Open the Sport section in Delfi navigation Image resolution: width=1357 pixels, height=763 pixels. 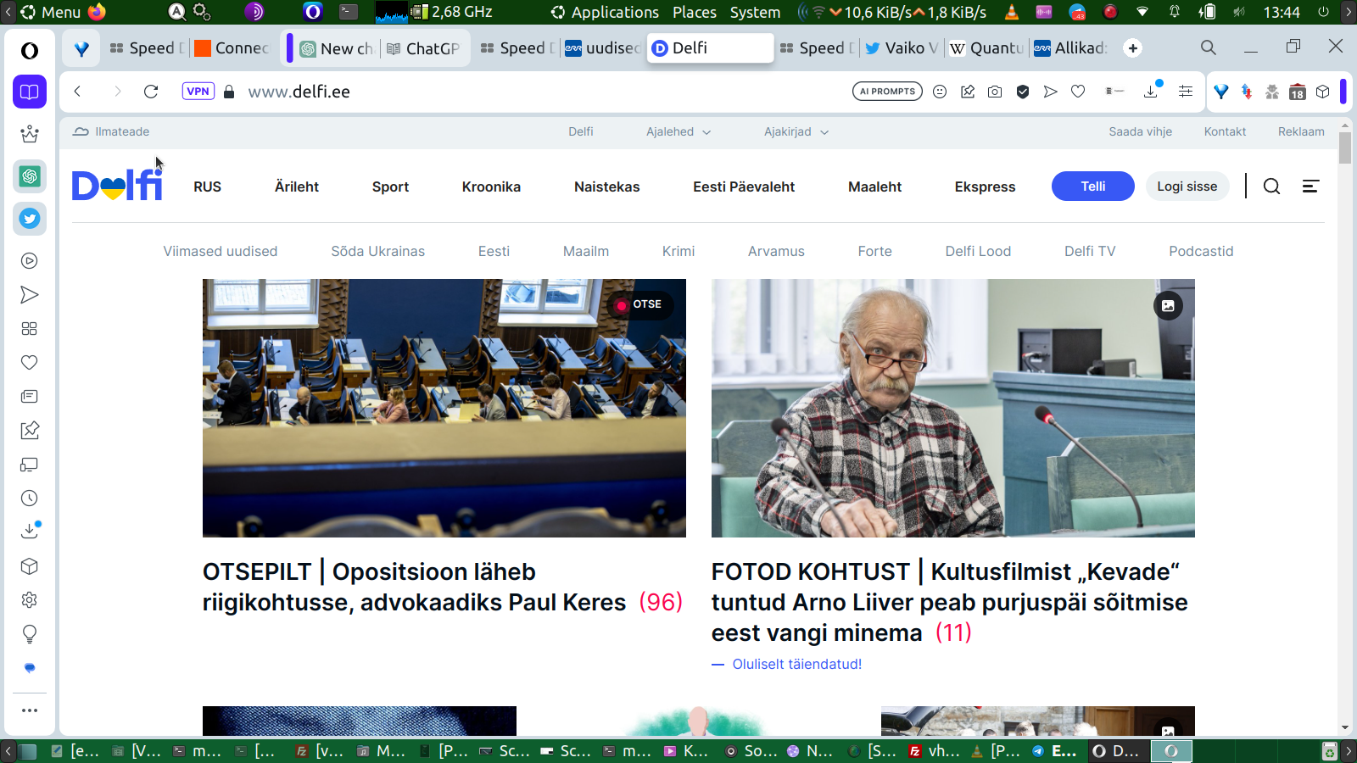390,187
